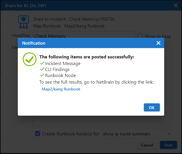Click the checkmark beside Incident Message
The width and height of the screenshot is (182, 154).
point(42,63)
